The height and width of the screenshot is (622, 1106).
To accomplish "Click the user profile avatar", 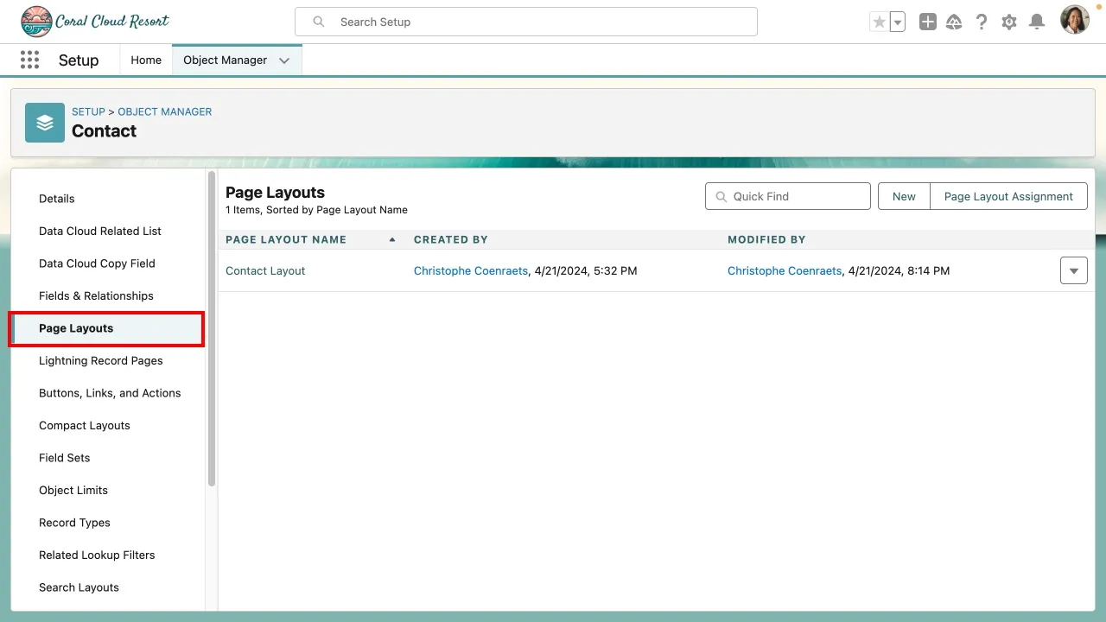I will pos(1074,21).
